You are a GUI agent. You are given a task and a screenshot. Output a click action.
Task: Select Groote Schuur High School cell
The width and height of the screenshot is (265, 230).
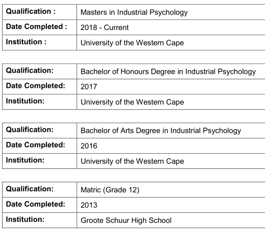pos(171,220)
